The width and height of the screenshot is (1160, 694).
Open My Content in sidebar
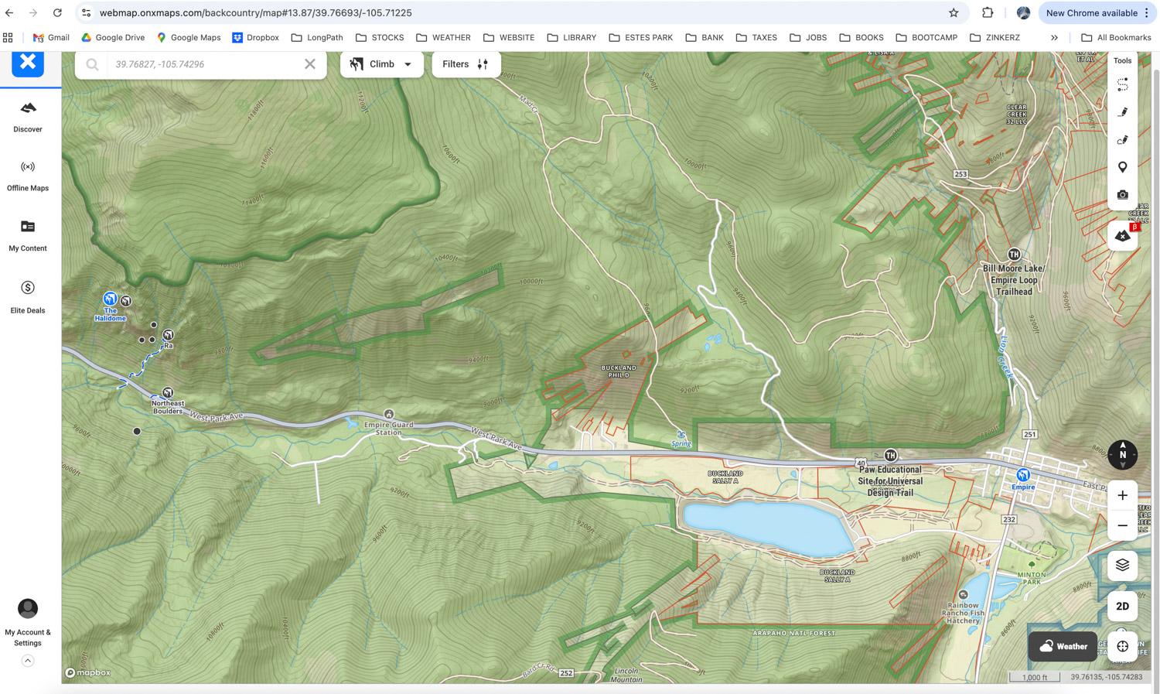pos(28,235)
